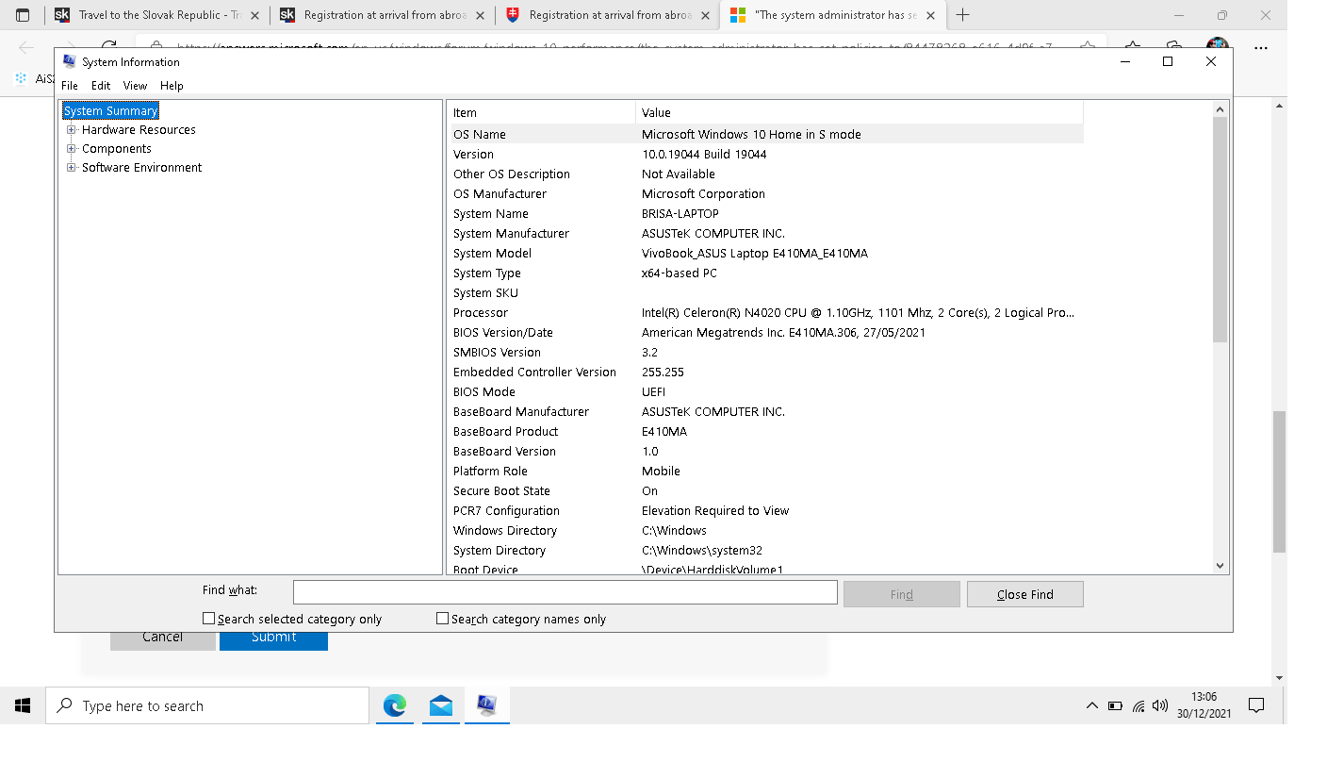Click the details list scroll-up arrow
Image resolution: width=1327 pixels, height=762 pixels.
coord(1220,109)
